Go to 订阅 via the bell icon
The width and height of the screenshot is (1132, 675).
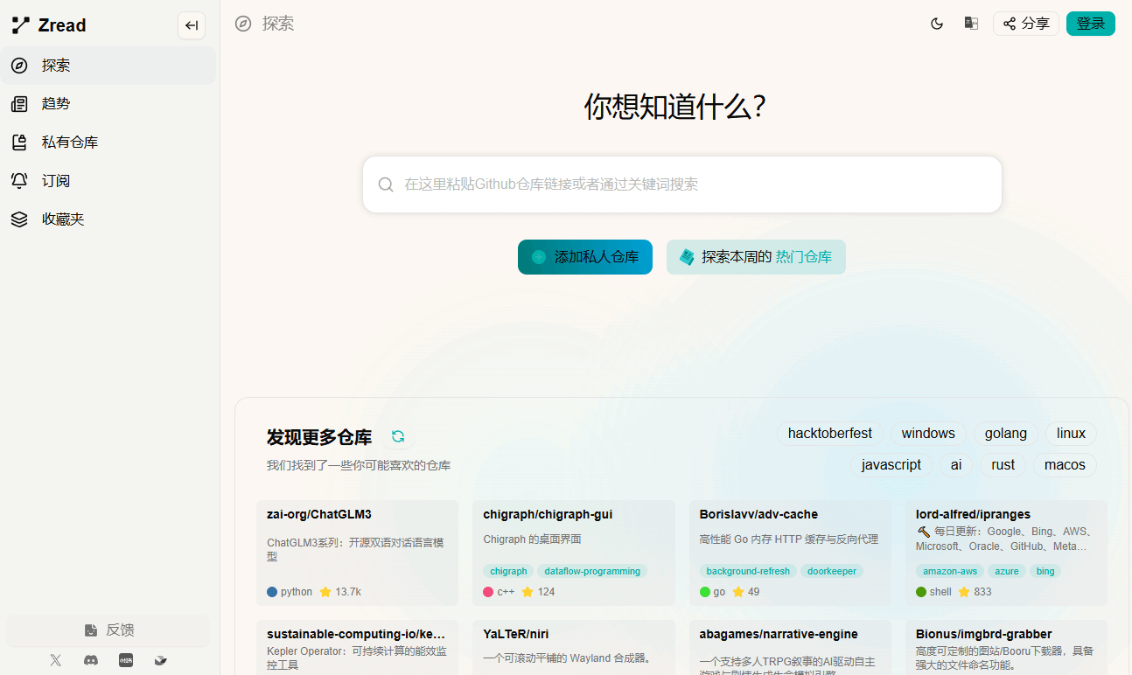coord(19,181)
